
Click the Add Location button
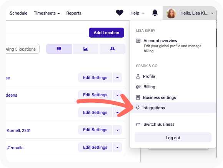tap(107, 33)
